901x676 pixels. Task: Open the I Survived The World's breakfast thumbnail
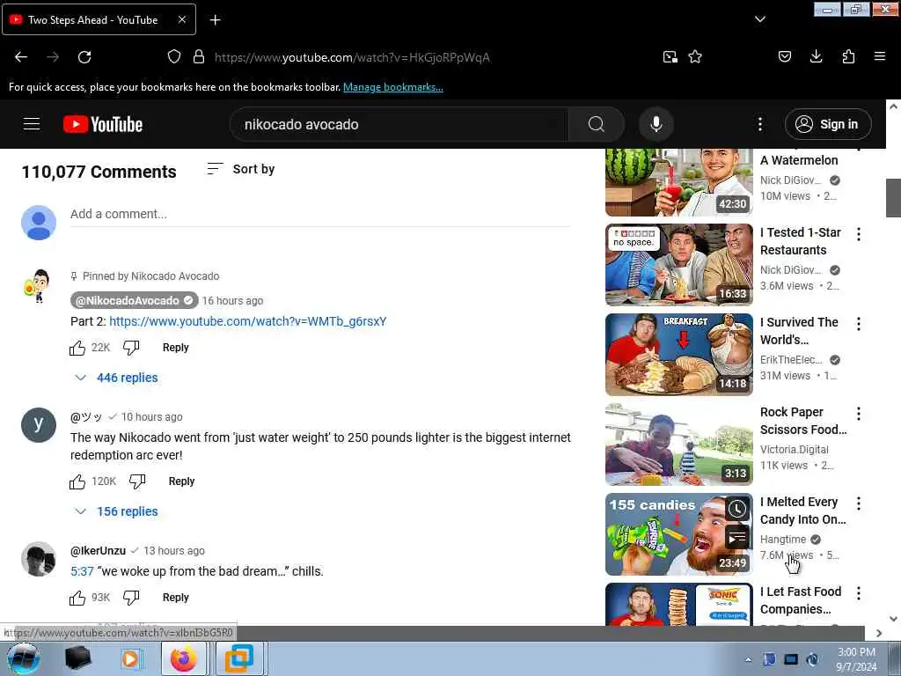679,355
